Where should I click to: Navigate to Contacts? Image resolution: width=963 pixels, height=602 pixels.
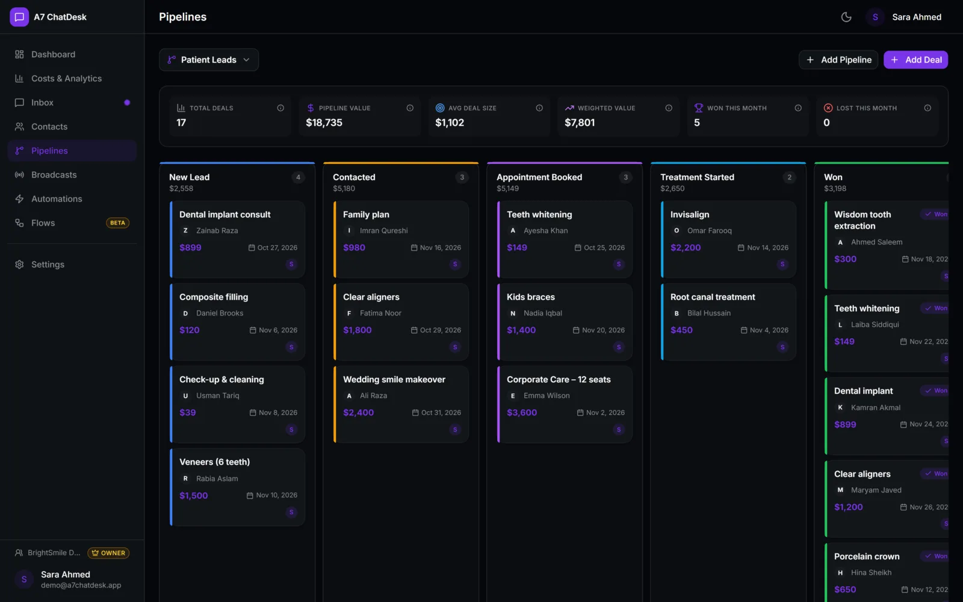[x=72, y=126]
